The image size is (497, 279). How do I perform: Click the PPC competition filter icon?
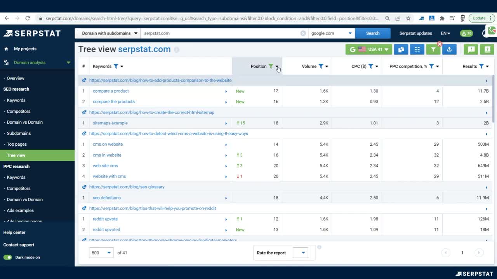431,66
